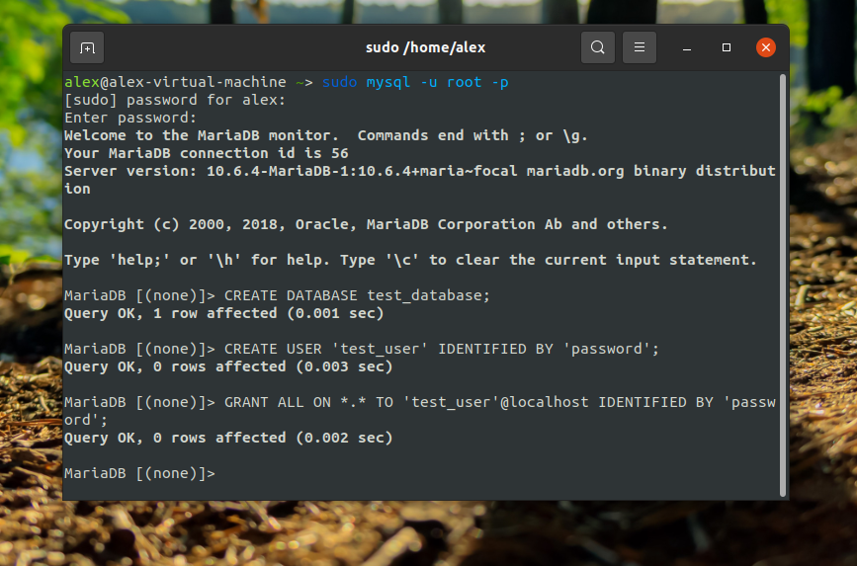857x566 pixels.
Task: Open terminal search with the magnifier icon
Action: point(597,47)
